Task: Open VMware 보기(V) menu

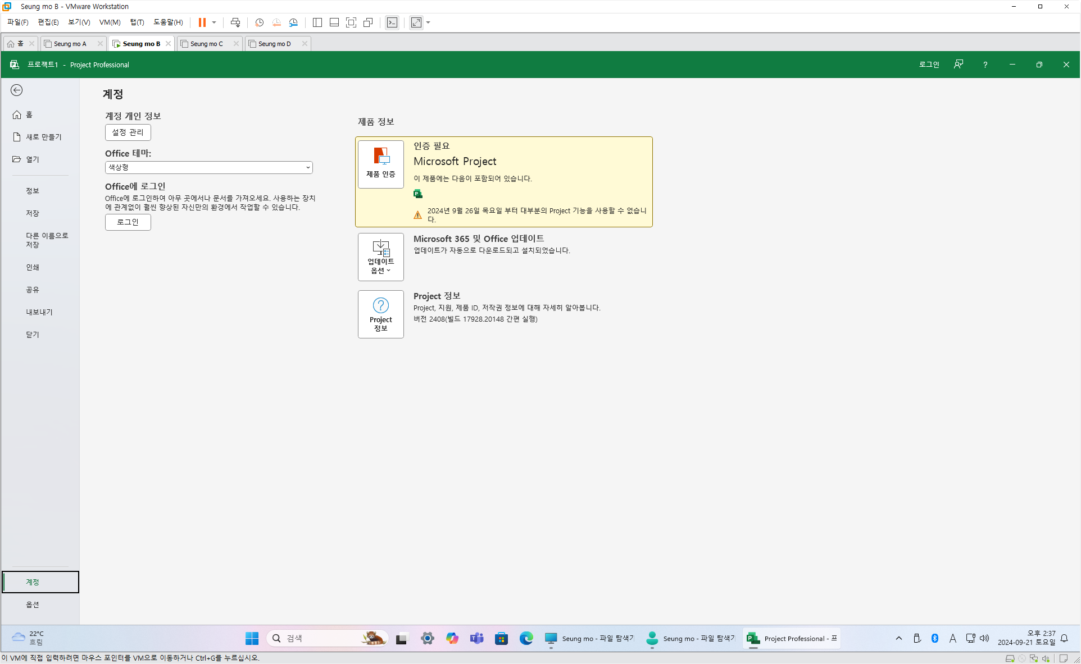Action: 79,22
